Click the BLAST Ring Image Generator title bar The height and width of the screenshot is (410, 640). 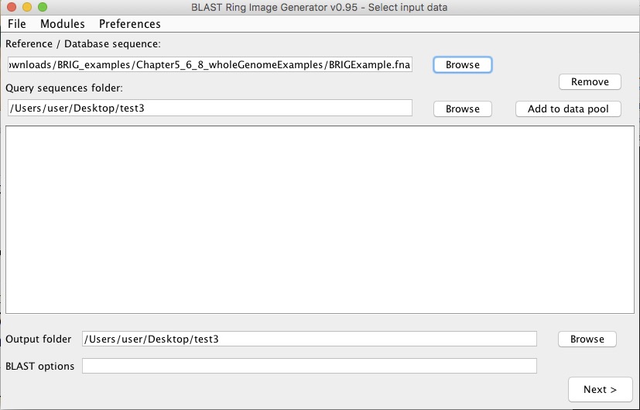coord(319,7)
